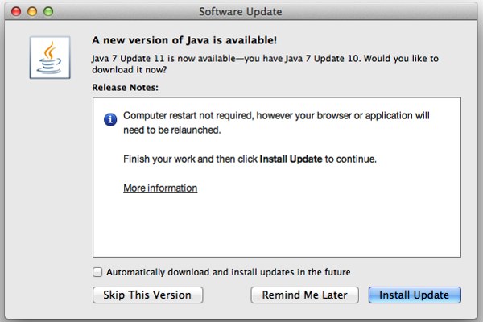Open the More information link
Viewport: 483px width, 322px height.
click(x=160, y=188)
